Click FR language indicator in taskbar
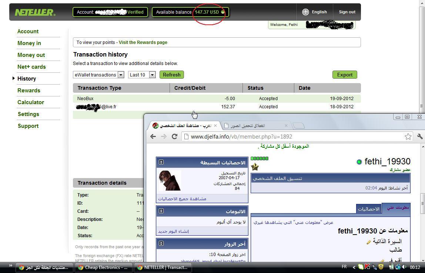 click(344, 267)
